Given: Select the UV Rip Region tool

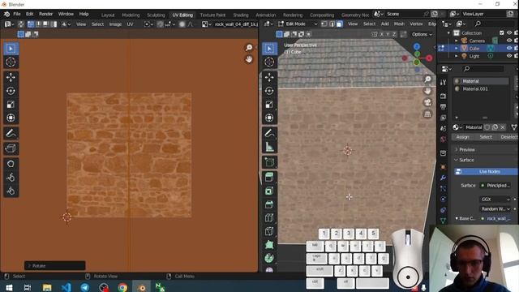Looking at the screenshot, I should [11, 148].
